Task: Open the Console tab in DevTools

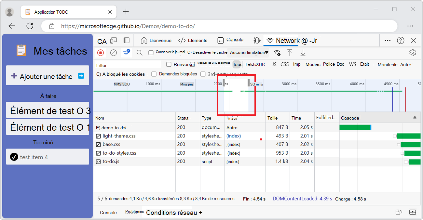Action: click(x=230, y=40)
